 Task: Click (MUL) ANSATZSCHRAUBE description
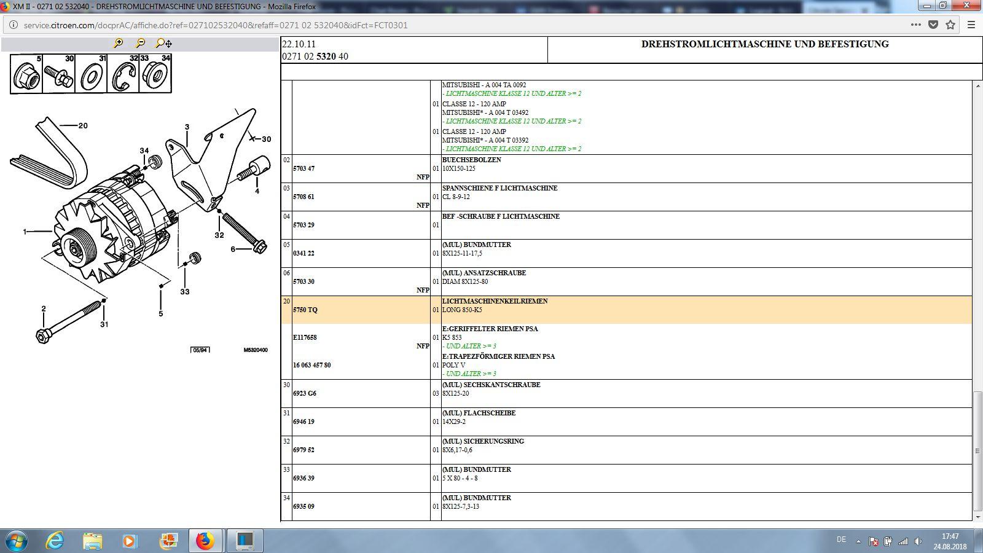(484, 273)
